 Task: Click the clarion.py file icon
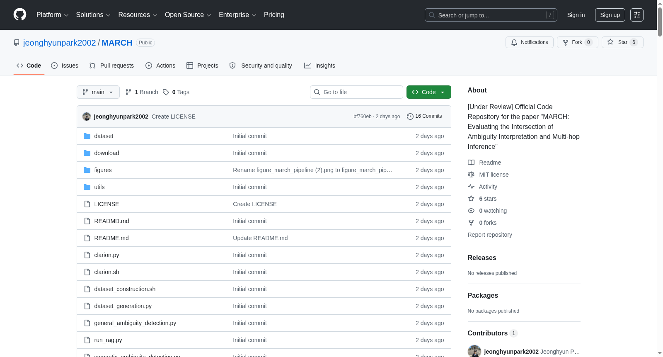tap(87, 255)
